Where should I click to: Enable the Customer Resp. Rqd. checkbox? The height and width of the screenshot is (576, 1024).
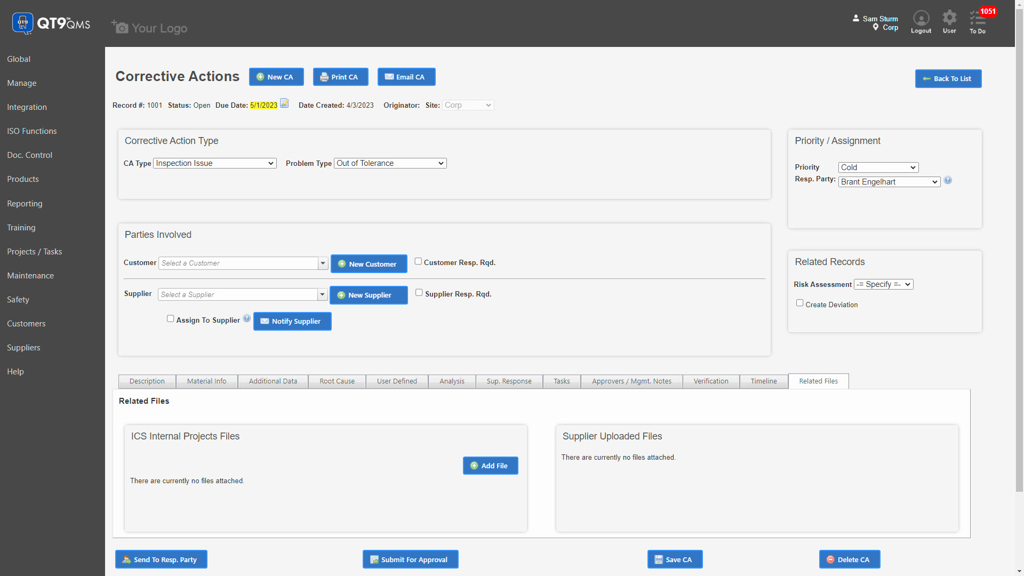coord(418,261)
